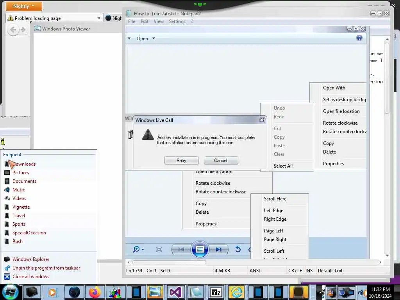Open the Settings menu in Notepad2
The height and width of the screenshot is (300, 400).
click(x=177, y=21)
